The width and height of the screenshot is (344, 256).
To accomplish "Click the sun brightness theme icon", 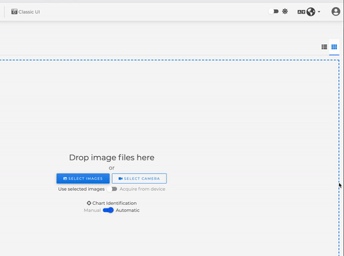I will coord(285,11).
